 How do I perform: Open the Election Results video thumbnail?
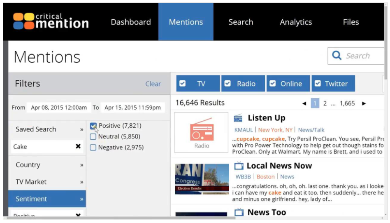click(202, 179)
